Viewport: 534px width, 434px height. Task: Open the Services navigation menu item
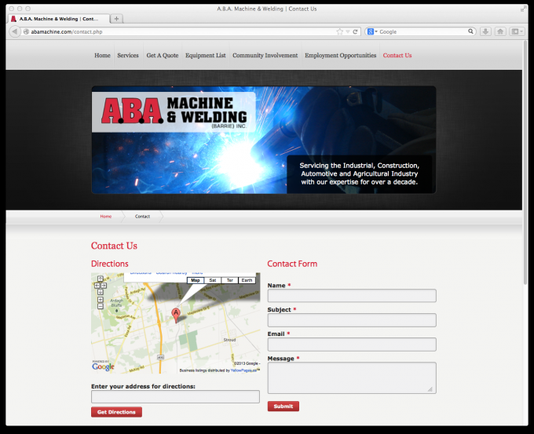pos(127,56)
